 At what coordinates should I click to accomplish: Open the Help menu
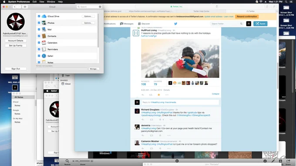(60, 2)
